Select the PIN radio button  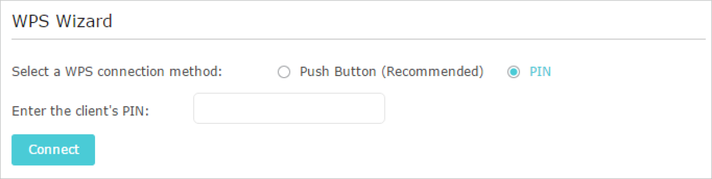click(514, 73)
